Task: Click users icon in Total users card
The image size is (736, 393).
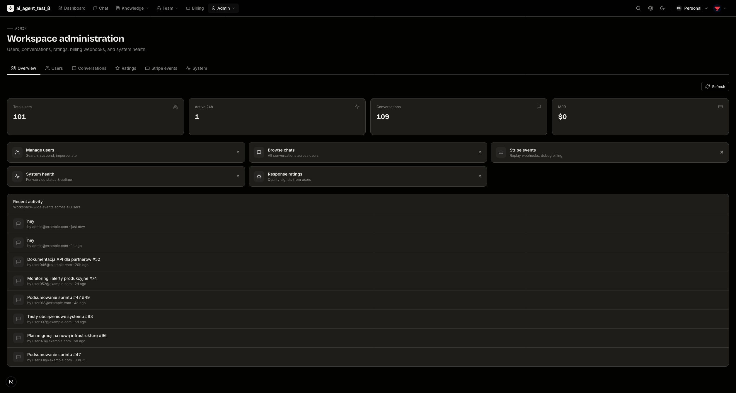Action: pos(176,107)
